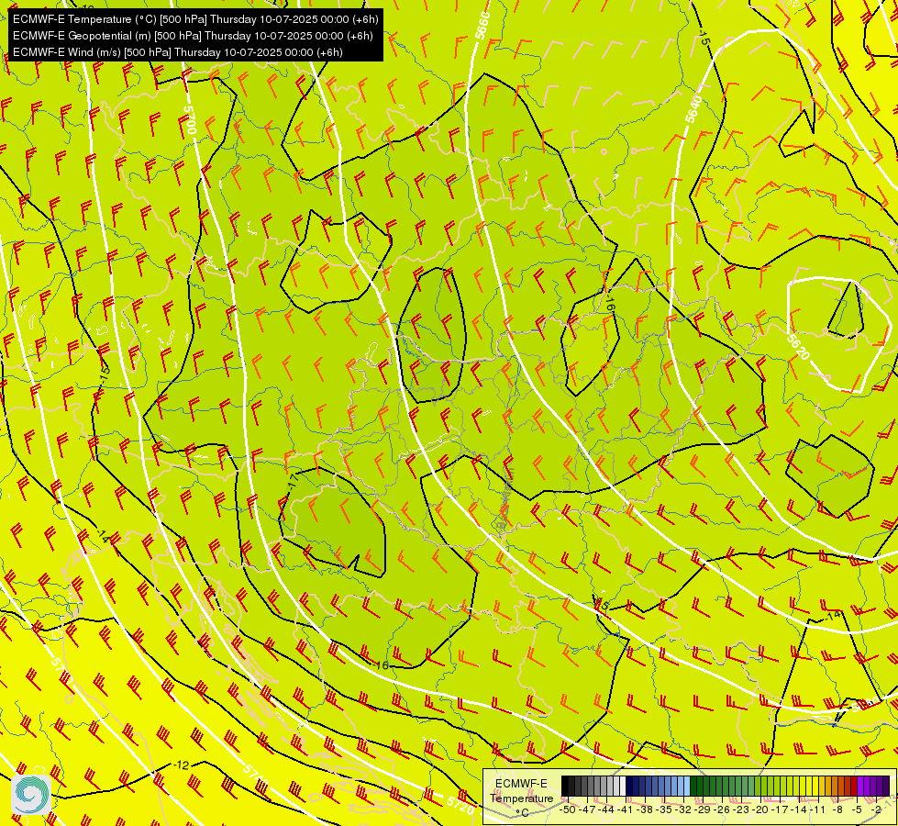The image size is (898, 826).
Task: Click the legend tick label -50
Action: (x=568, y=809)
